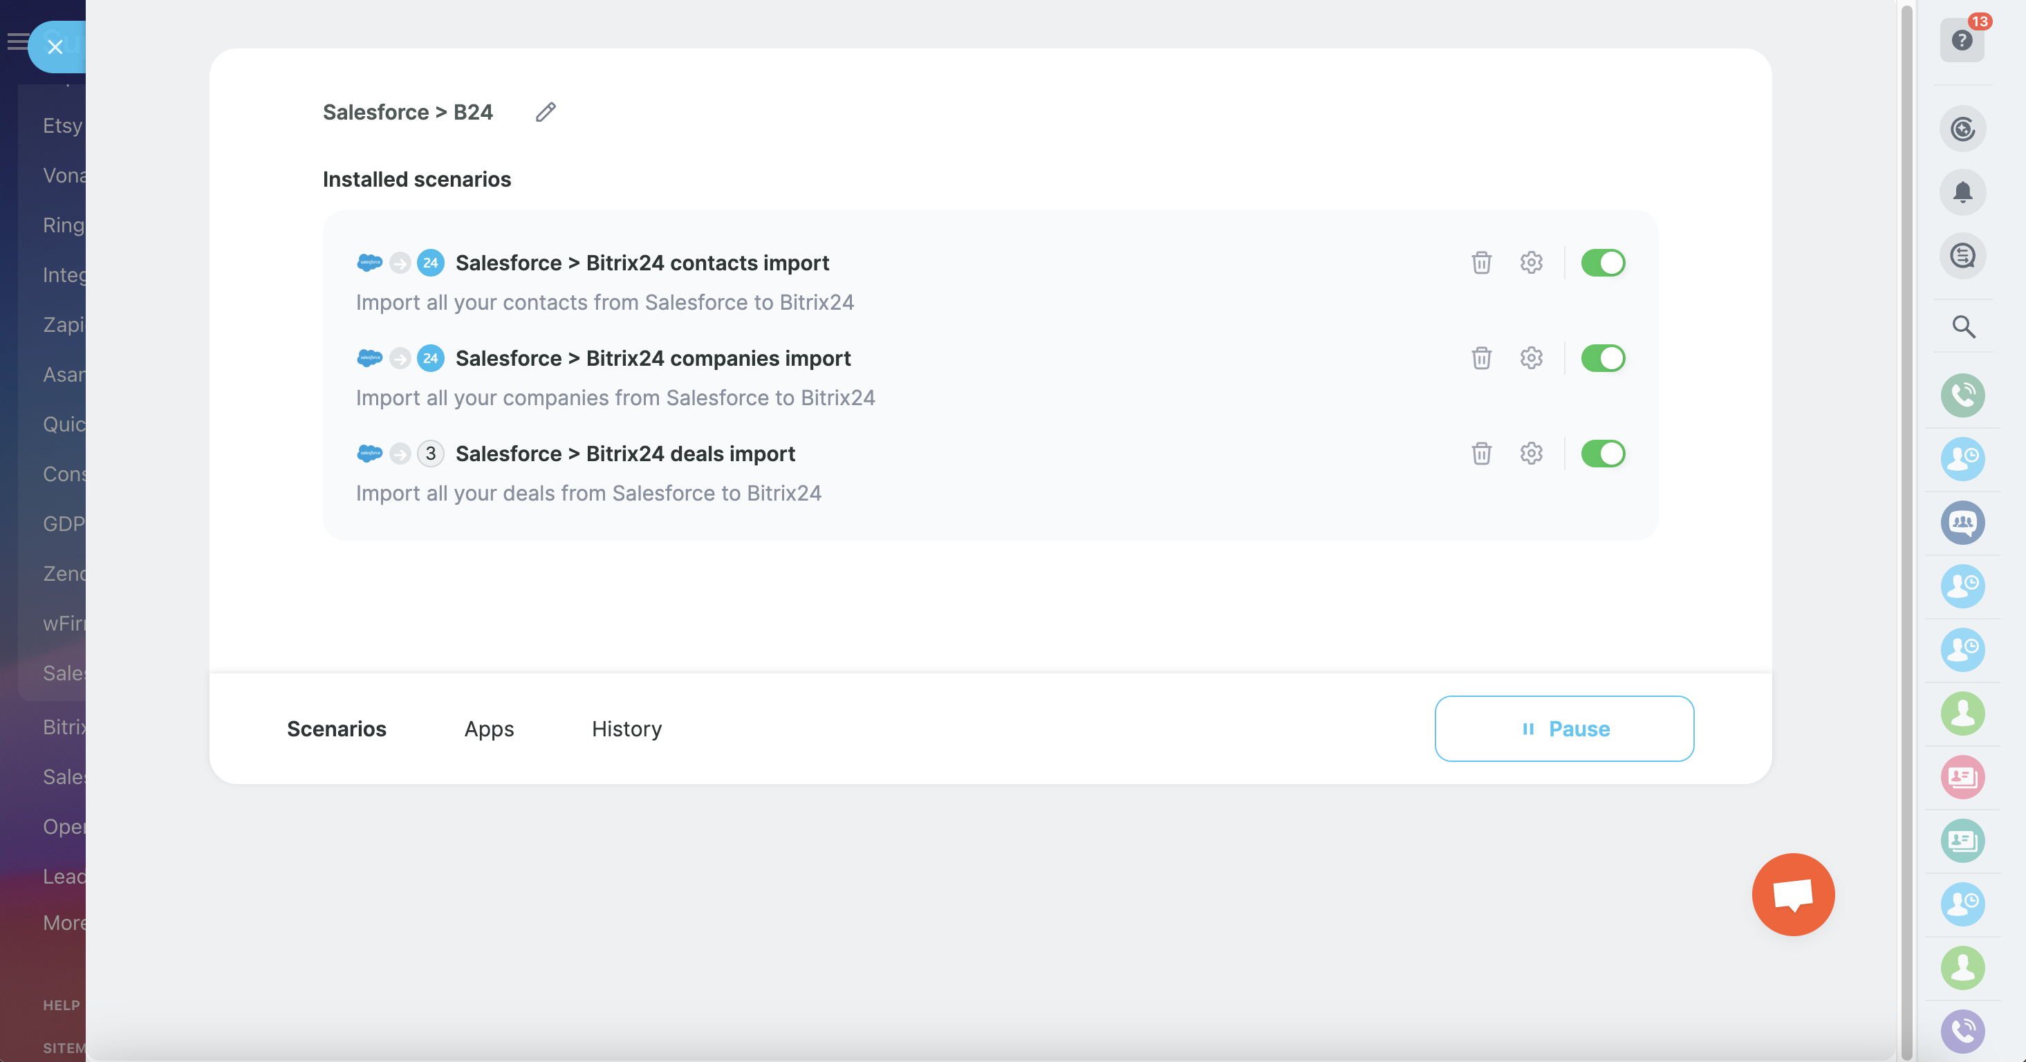Screen dimensions: 2026x1062
Task: Switch off the deals import toggle
Action: 1602,454
